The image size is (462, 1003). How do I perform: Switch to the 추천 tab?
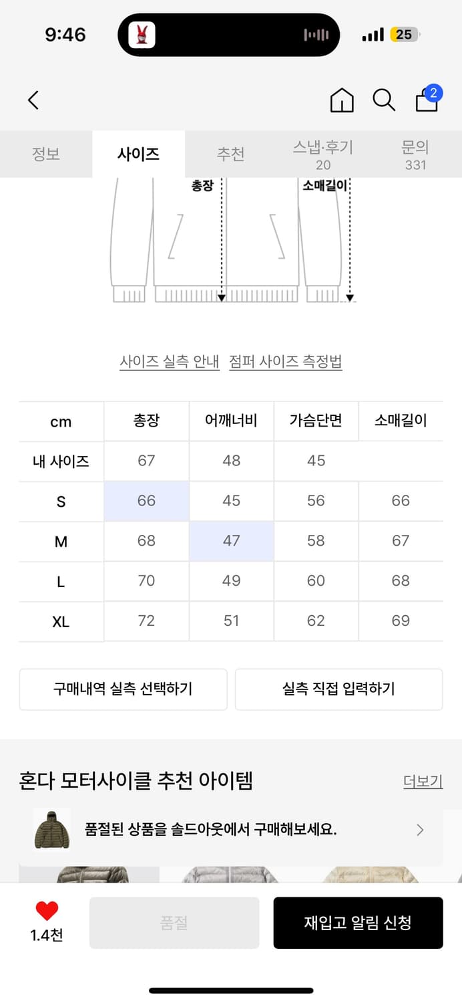pos(230,154)
